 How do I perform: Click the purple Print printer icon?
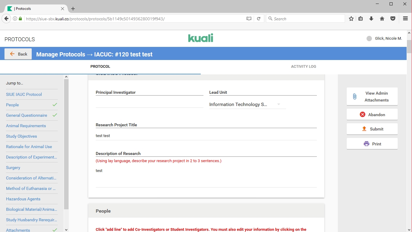click(x=366, y=144)
